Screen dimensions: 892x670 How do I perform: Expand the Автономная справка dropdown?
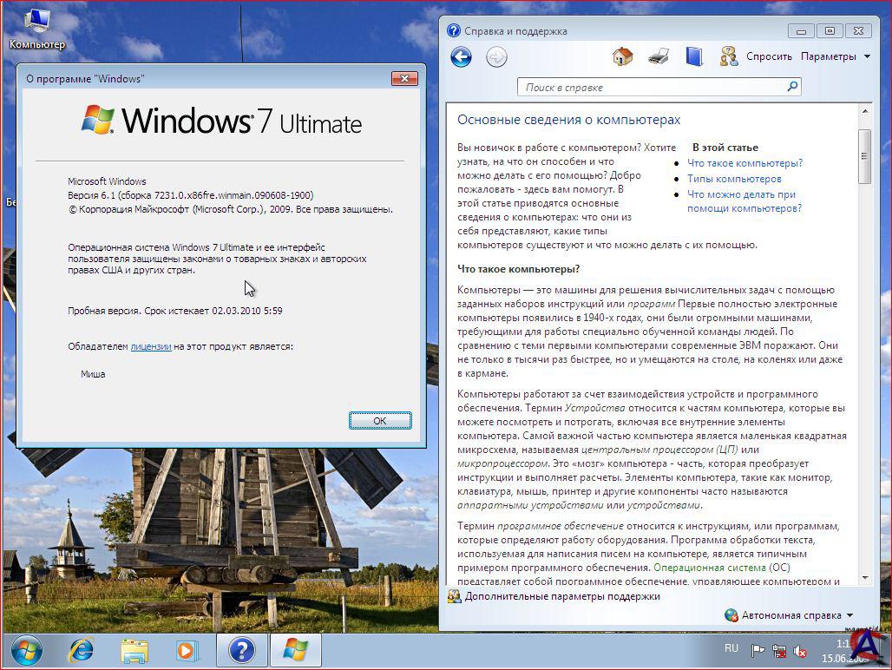(789, 615)
